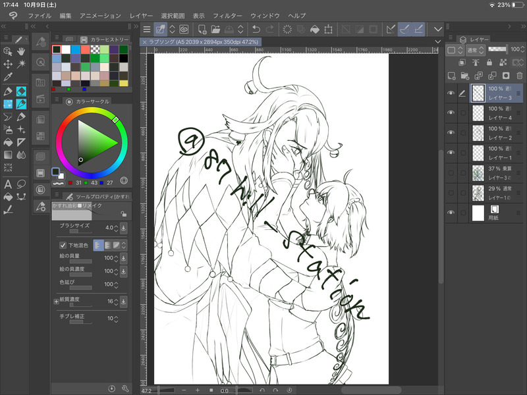Viewport: 527px width, 395px height.
Task: Click ブラシサイズ dynamics button
Action: [124, 228]
